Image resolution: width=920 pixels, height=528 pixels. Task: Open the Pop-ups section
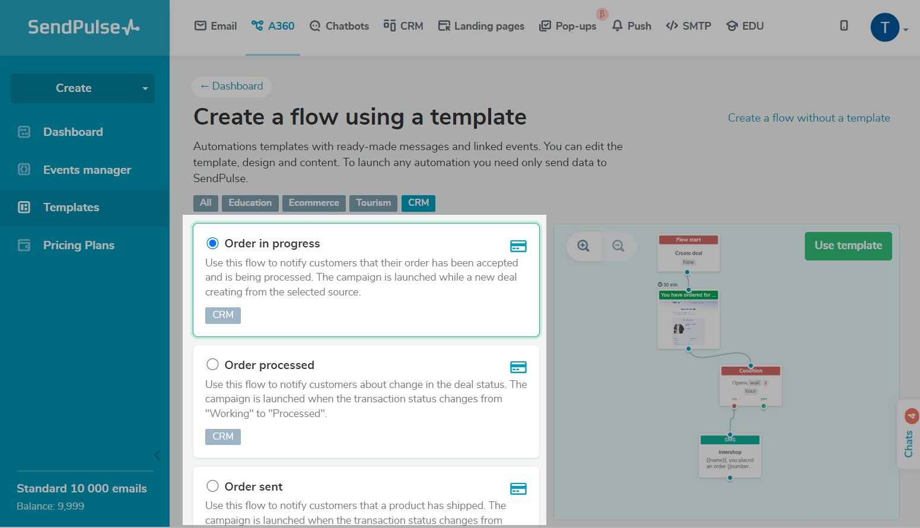(x=568, y=26)
